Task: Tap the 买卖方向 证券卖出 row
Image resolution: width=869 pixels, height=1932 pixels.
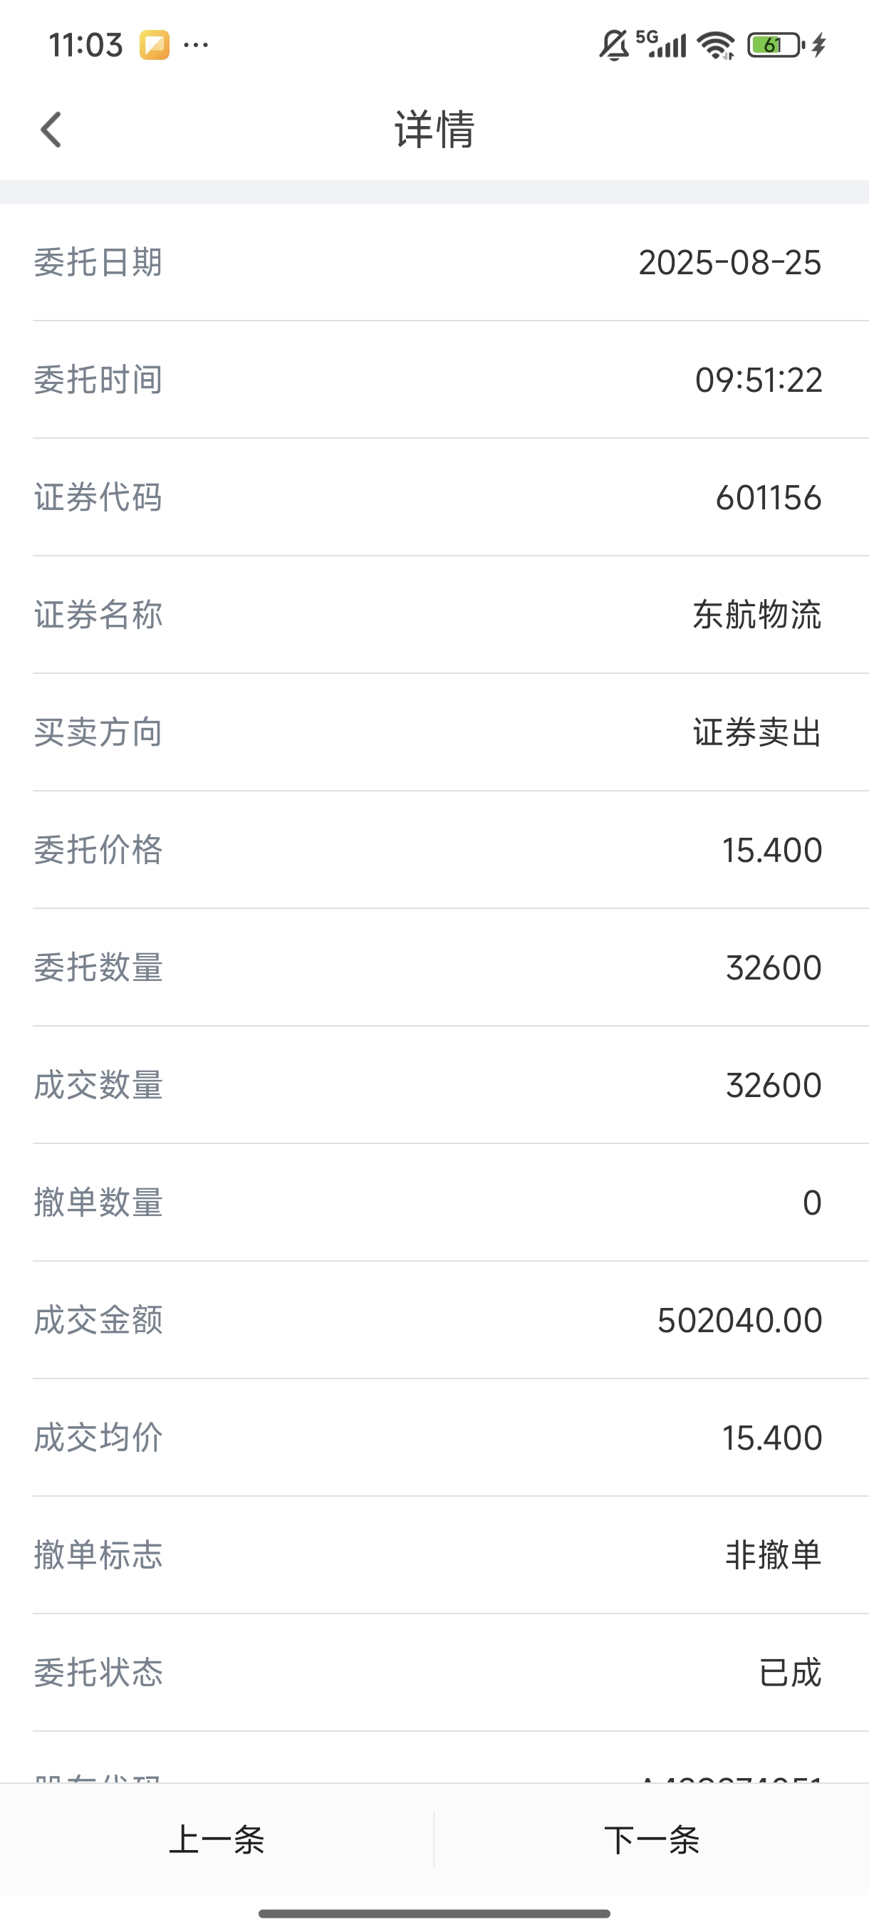Action: click(435, 733)
